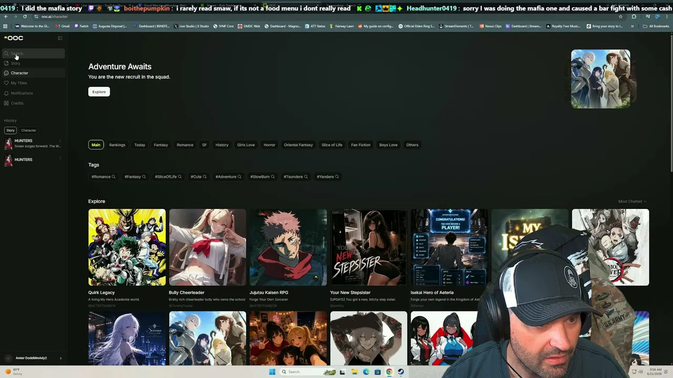The image size is (673, 378).
Task: Select the History category tab
Action: pos(222,145)
